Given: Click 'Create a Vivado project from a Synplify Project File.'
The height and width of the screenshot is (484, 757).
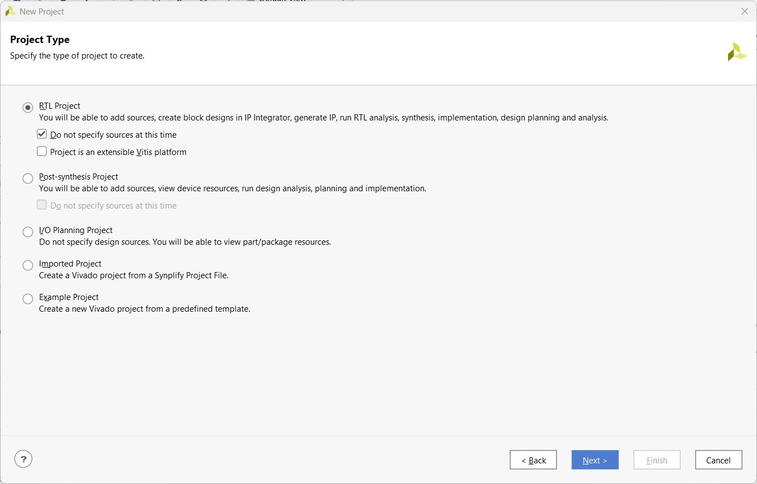Looking at the screenshot, I should pos(134,275).
